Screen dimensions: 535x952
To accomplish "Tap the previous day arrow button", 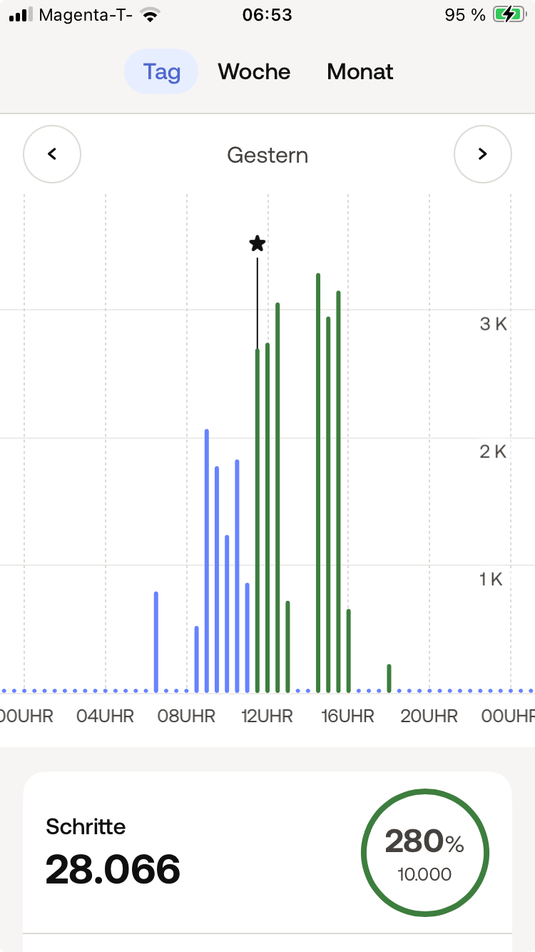I will (52, 154).
